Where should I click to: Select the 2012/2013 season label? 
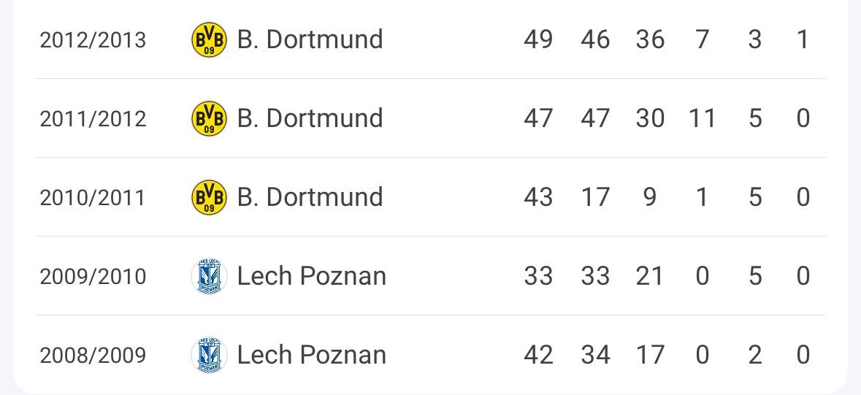93,40
